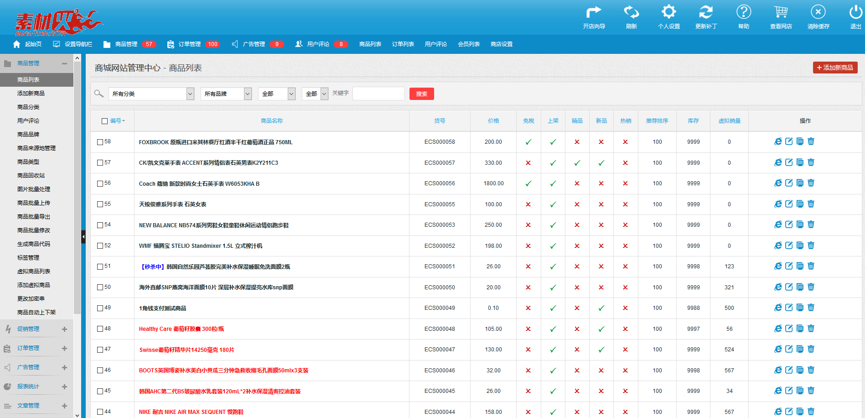Copy product 56 icon
This screenshot has width=865, height=418.
point(800,183)
